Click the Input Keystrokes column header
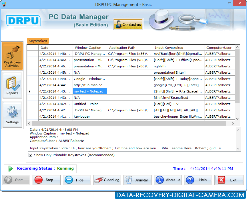Image resolution: width=247 pixels, height=199 pixels. coord(178,48)
